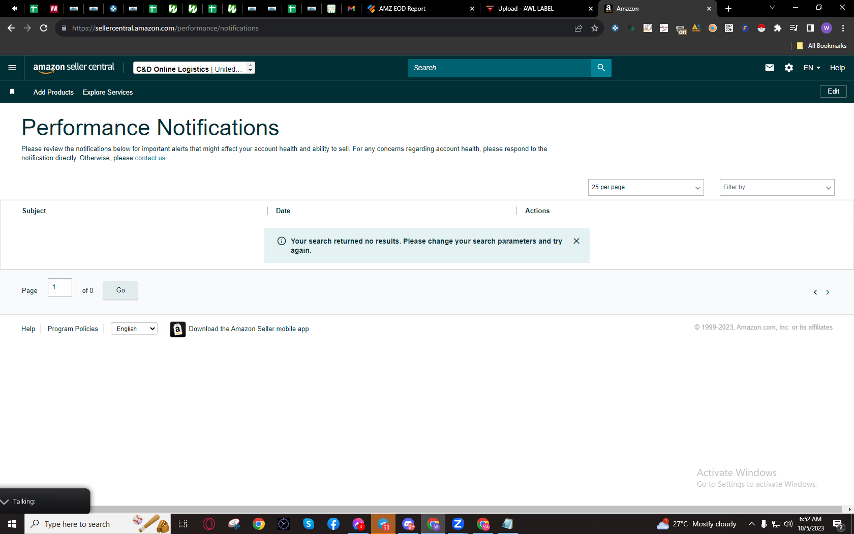The height and width of the screenshot is (534, 854).
Task: Close the AMZ EOD Report tab
Action: point(472,9)
